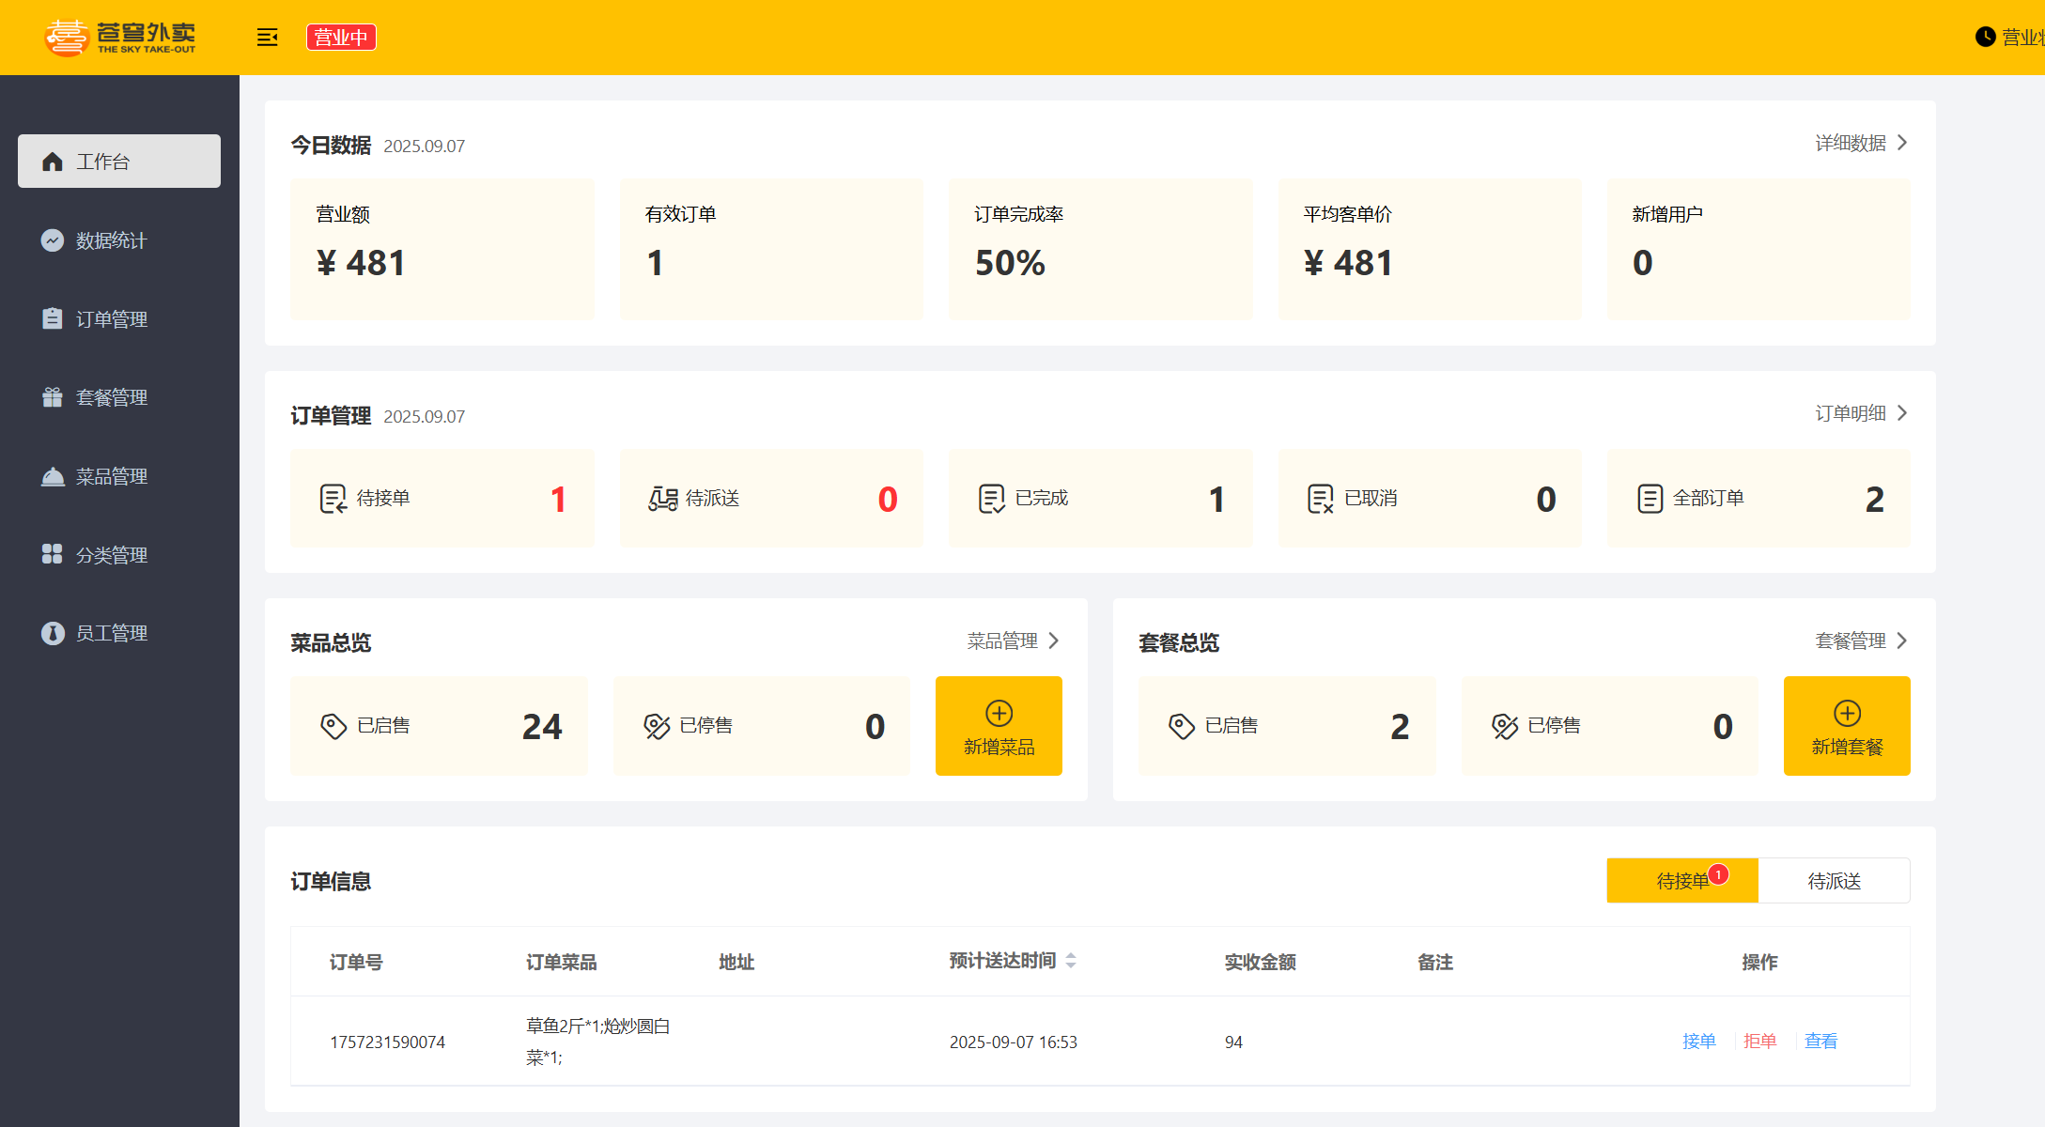This screenshot has width=2045, height=1127.
Task: Click the grid icon beside 分类管理
Action: tap(53, 554)
